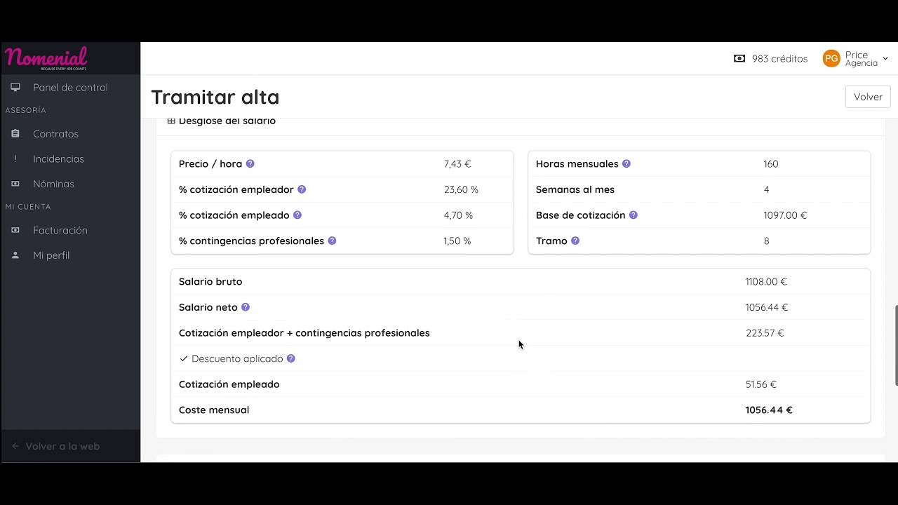Go to Contratos in the sidebar
The width and height of the screenshot is (898, 505).
click(x=55, y=134)
